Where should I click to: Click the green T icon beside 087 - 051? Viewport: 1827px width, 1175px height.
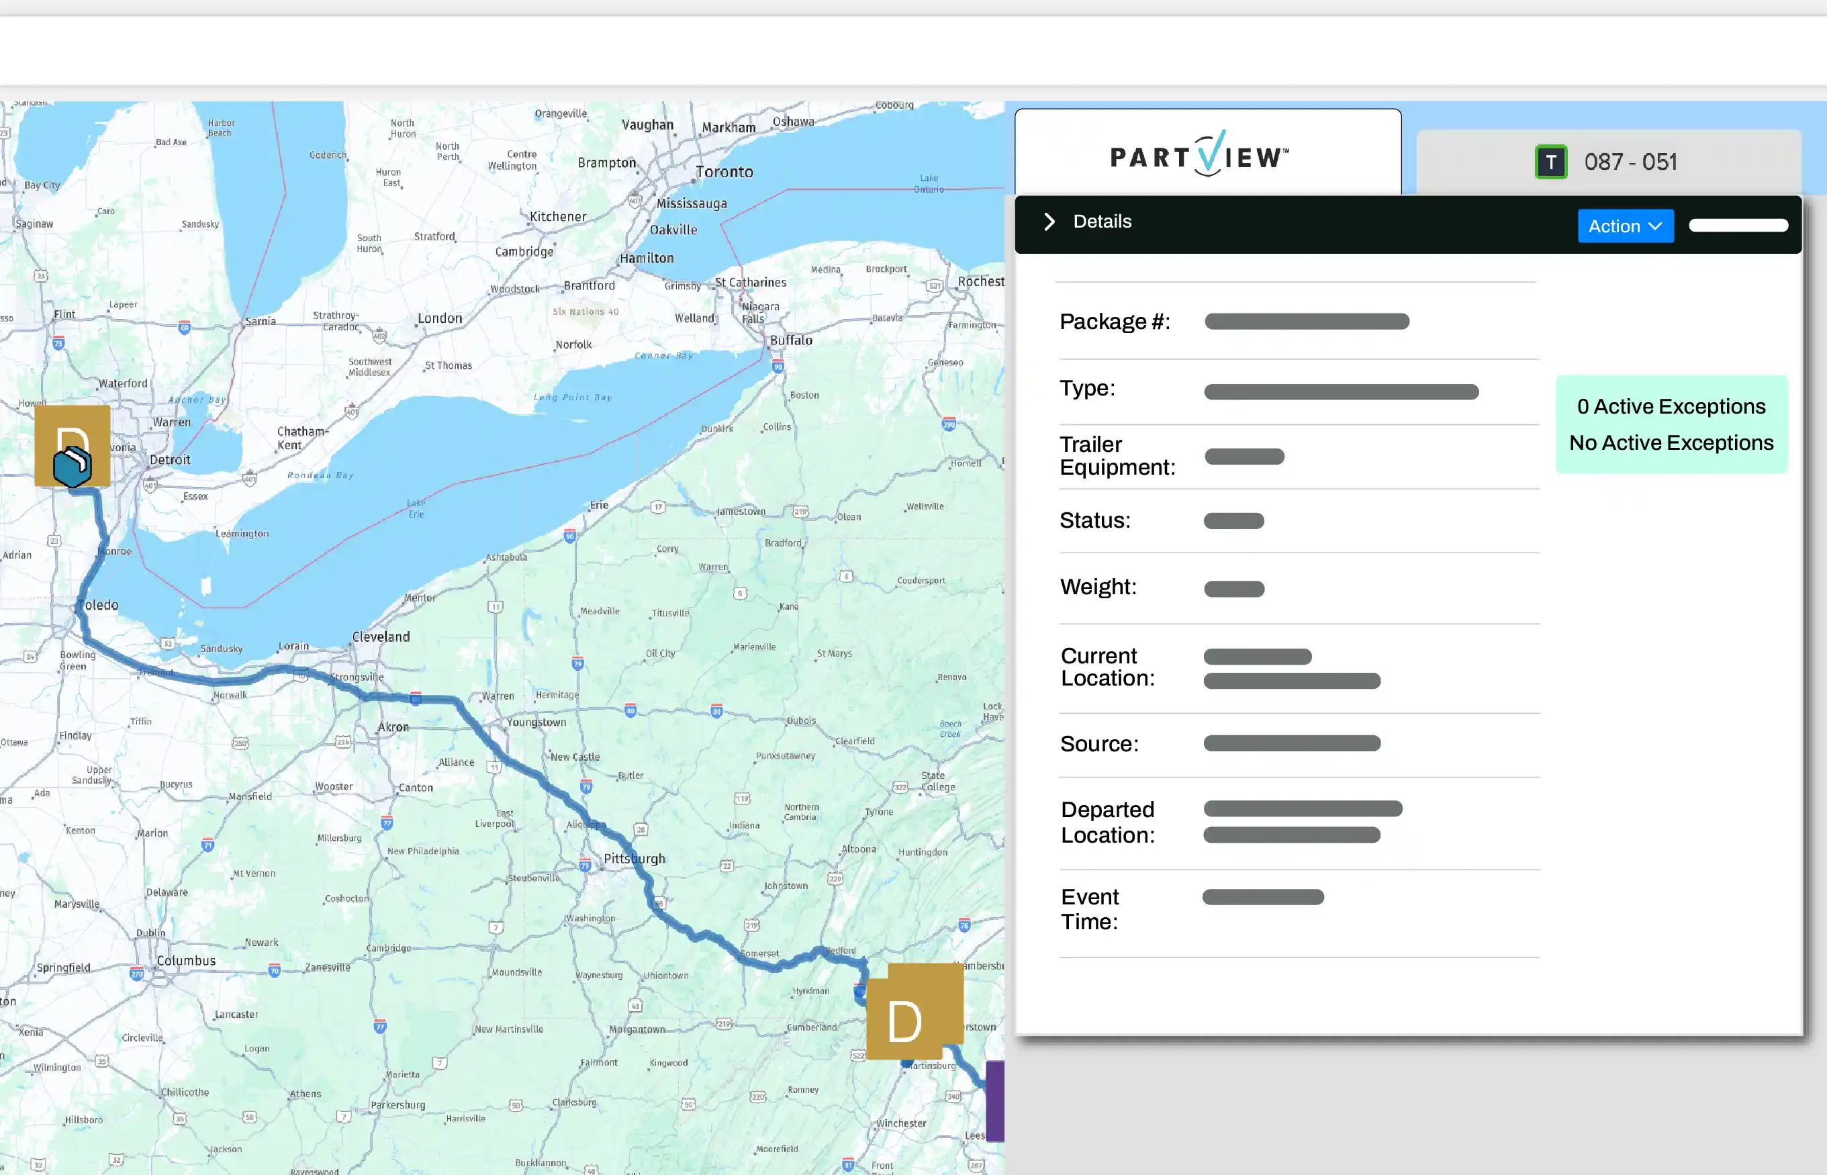coord(1550,162)
